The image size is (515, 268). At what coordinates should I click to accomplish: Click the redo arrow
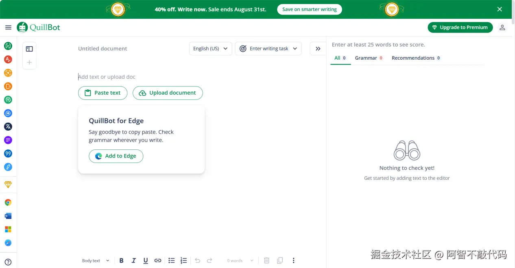point(210,261)
